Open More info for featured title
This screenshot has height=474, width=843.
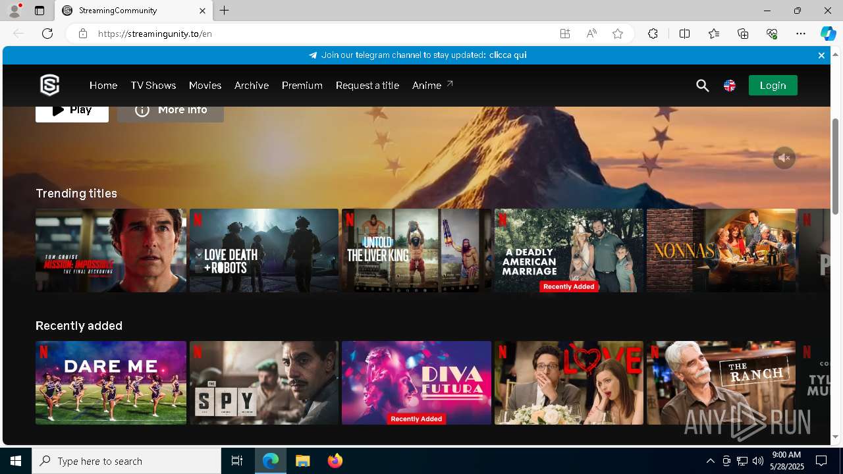coord(171,114)
